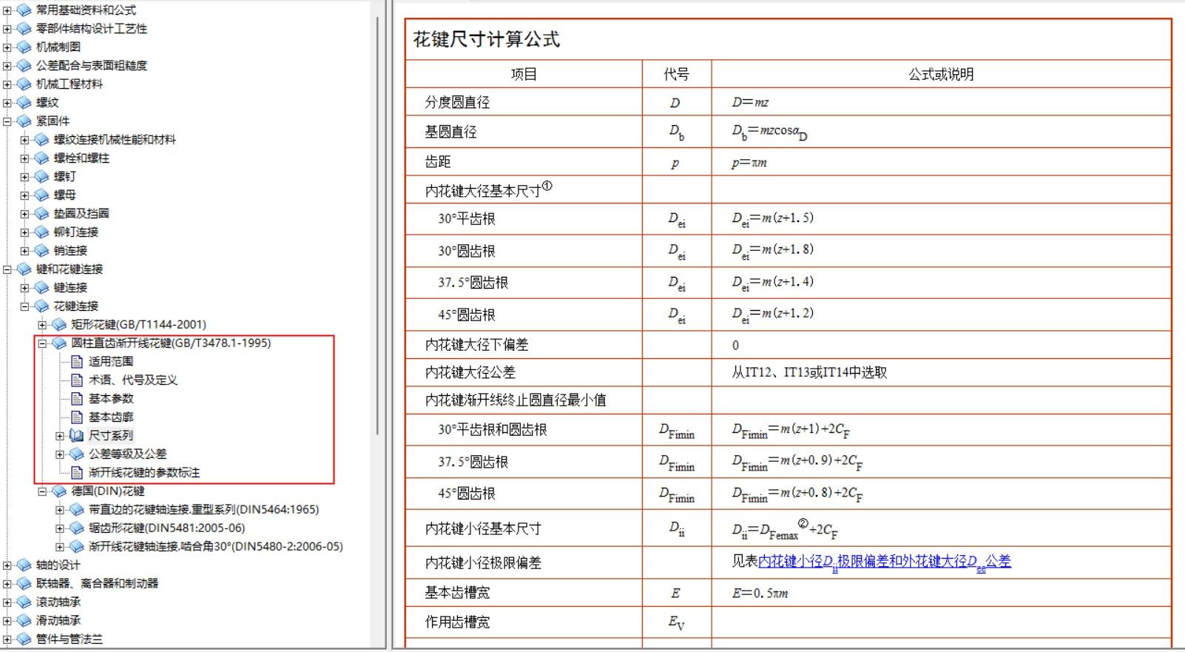
Task: Click the page icon beside 渐开线花键的参数标注
Action: 77,473
